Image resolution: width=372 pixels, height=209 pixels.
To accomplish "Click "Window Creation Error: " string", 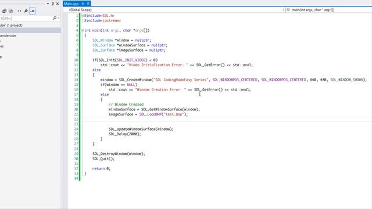I will coord(160,89).
